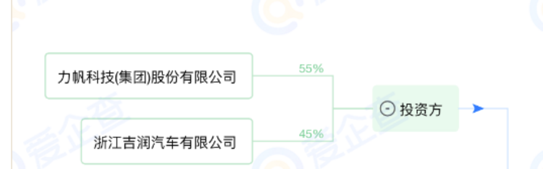The image size is (543, 169).
Task: Click the blue arrowhead after 投资方
Action: coord(478,109)
